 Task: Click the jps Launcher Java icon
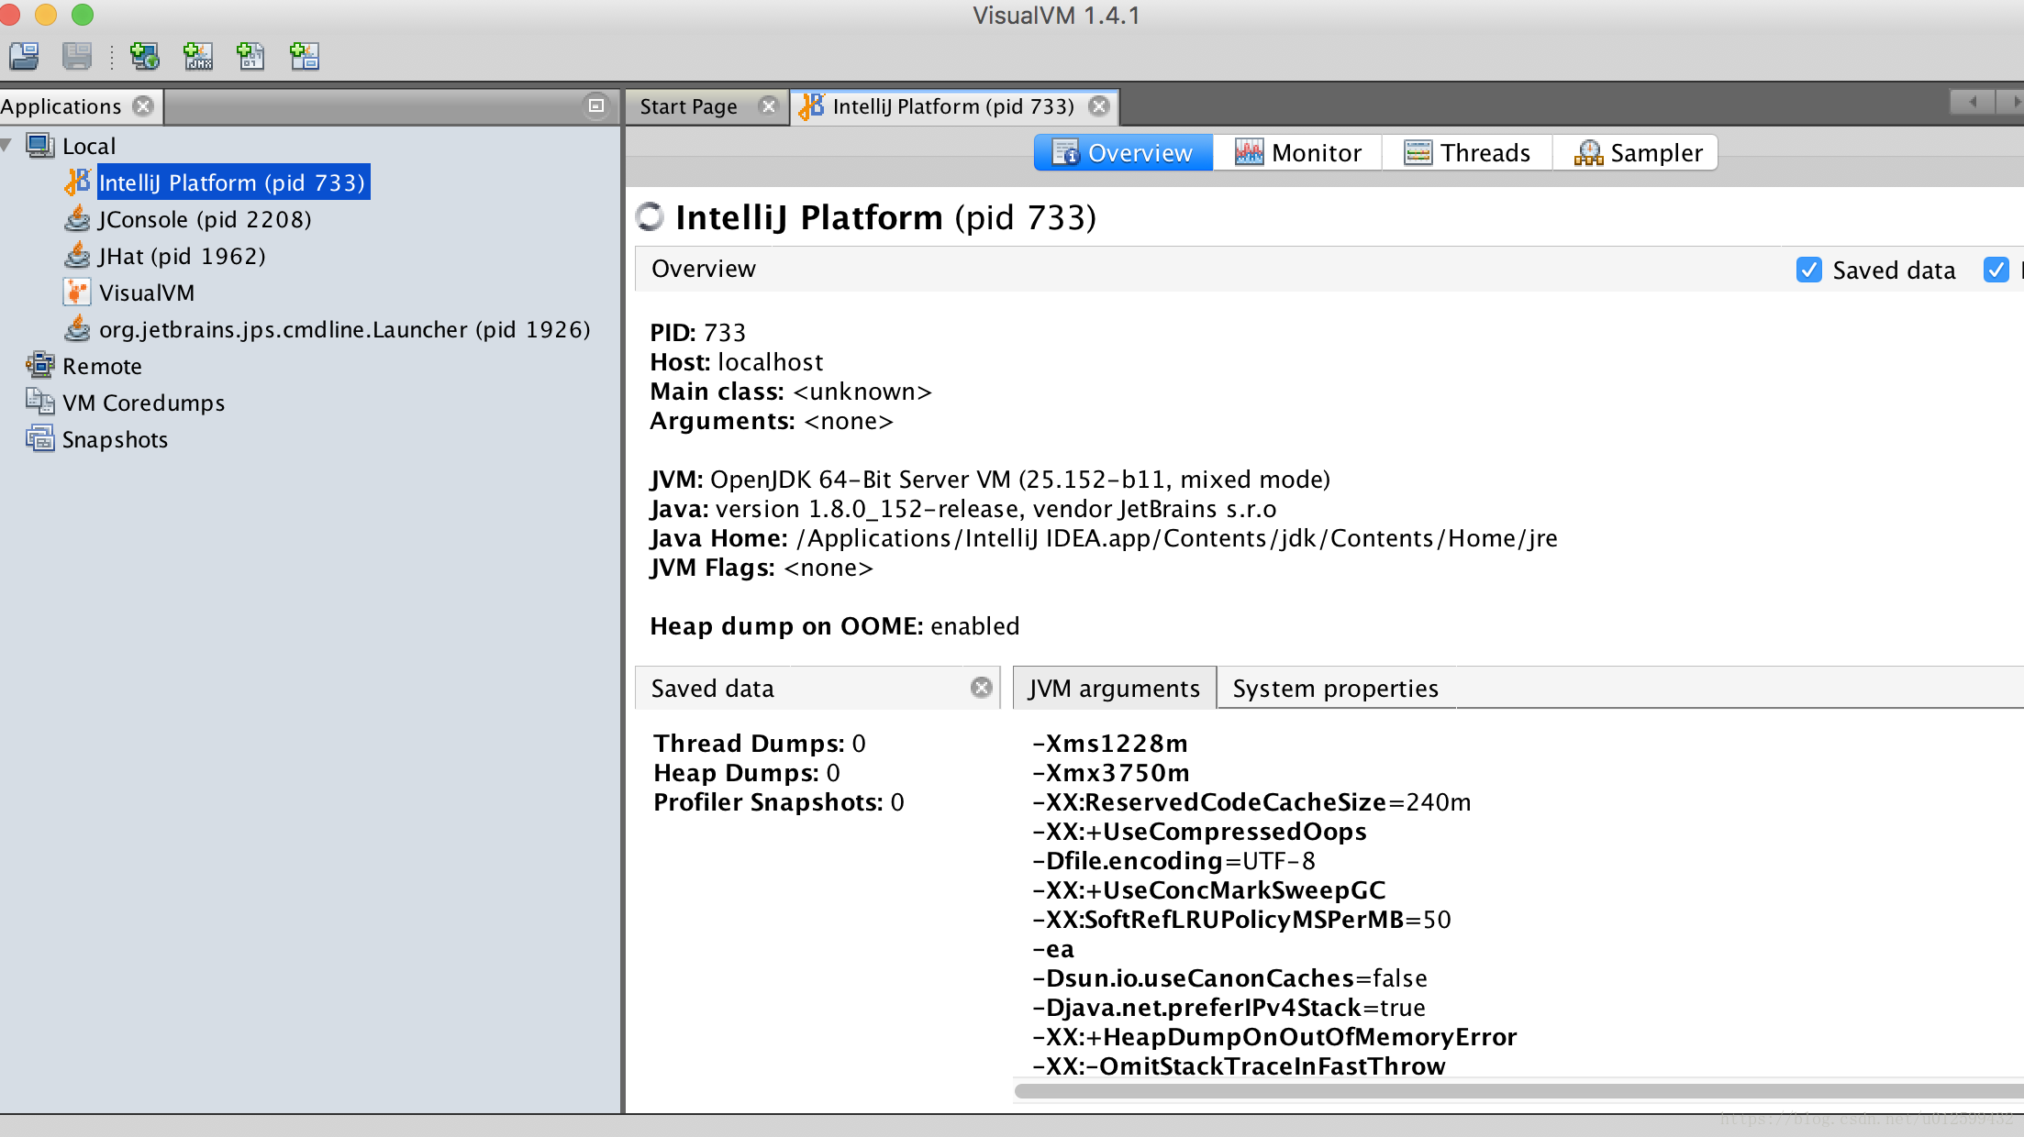pos(78,329)
